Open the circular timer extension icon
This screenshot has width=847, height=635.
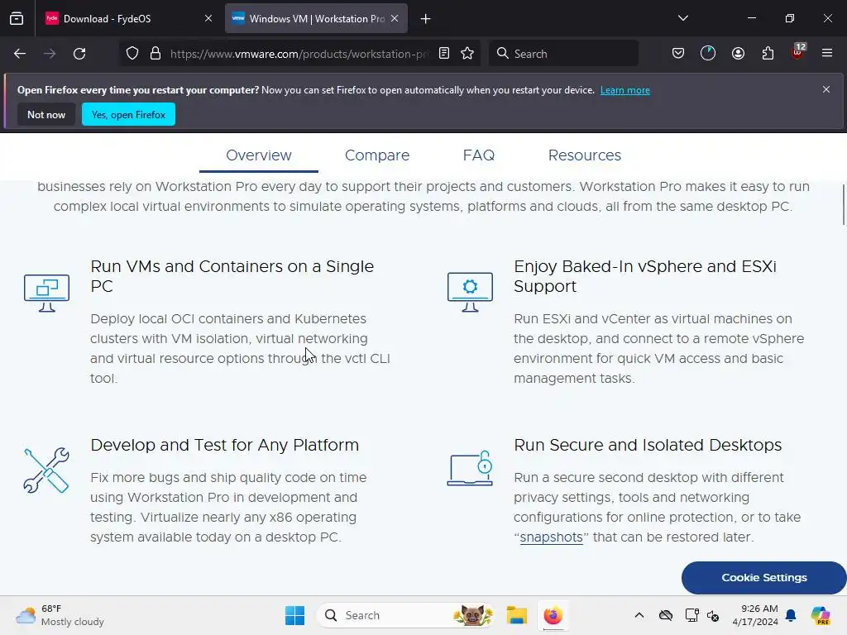(x=708, y=54)
